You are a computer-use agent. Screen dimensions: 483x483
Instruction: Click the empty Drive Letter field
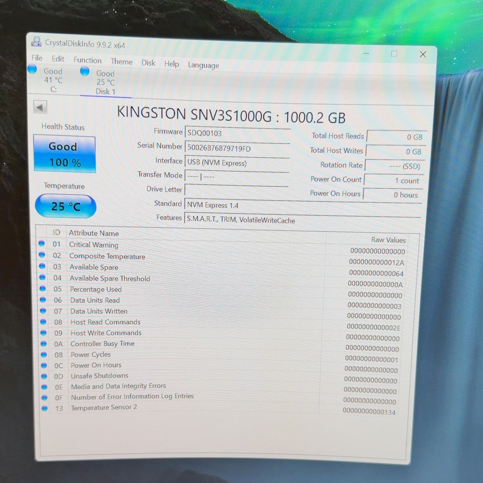[236, 191]
